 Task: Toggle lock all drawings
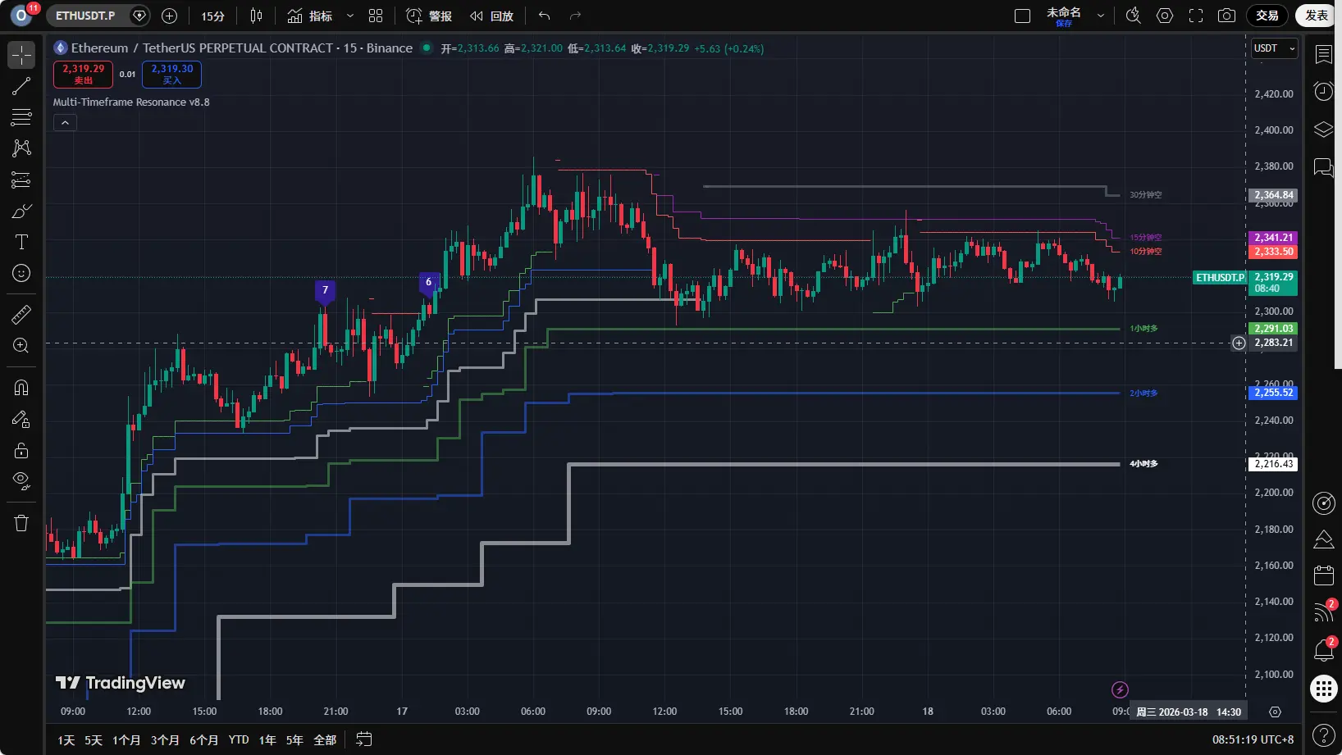[x=21, y=450]
